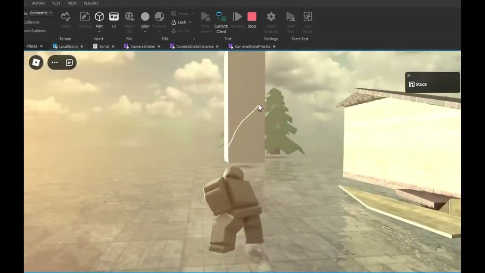This screenshot has height=273, width=485.
Task: Click the Resume playback icon
Action: [x=238, y=17]
